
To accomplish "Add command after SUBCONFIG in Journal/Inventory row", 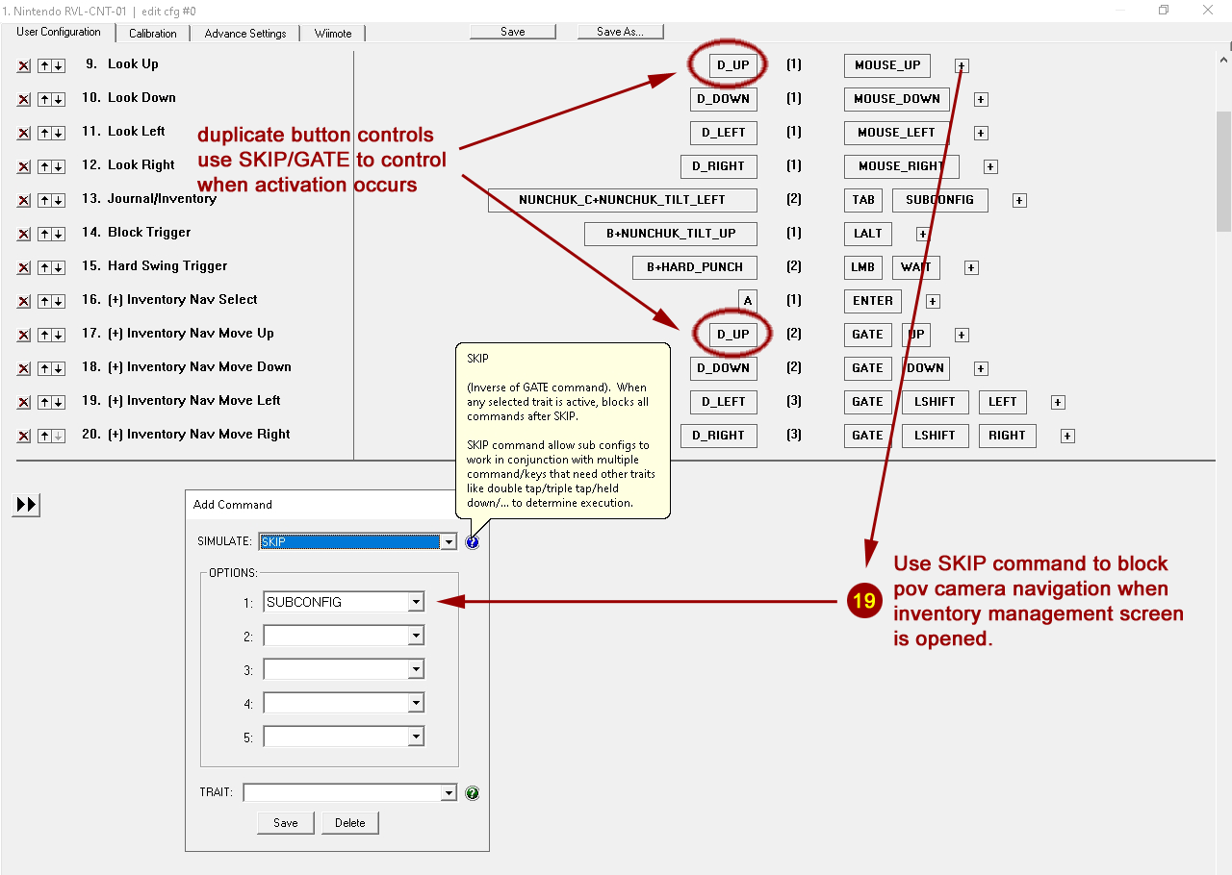I will 1019,200.
